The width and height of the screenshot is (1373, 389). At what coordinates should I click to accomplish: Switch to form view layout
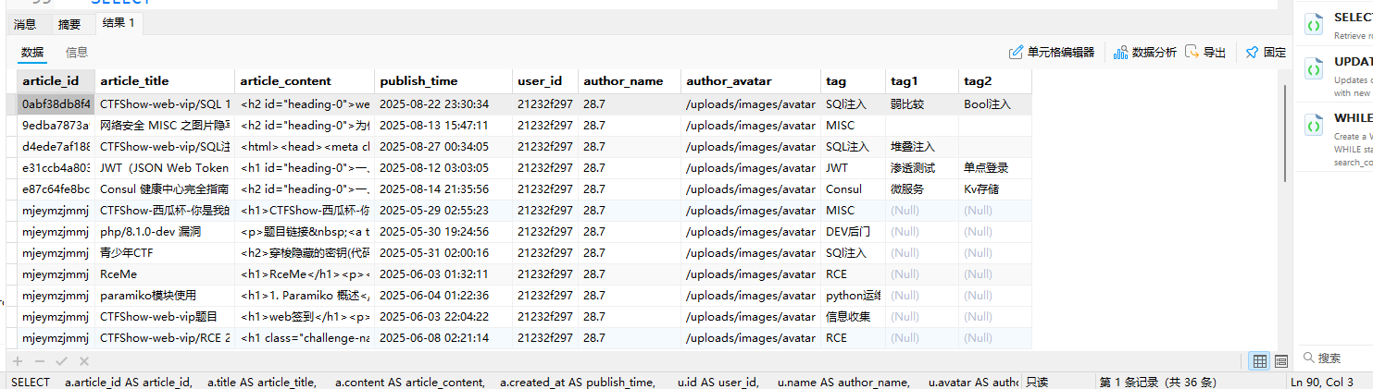1281,361
